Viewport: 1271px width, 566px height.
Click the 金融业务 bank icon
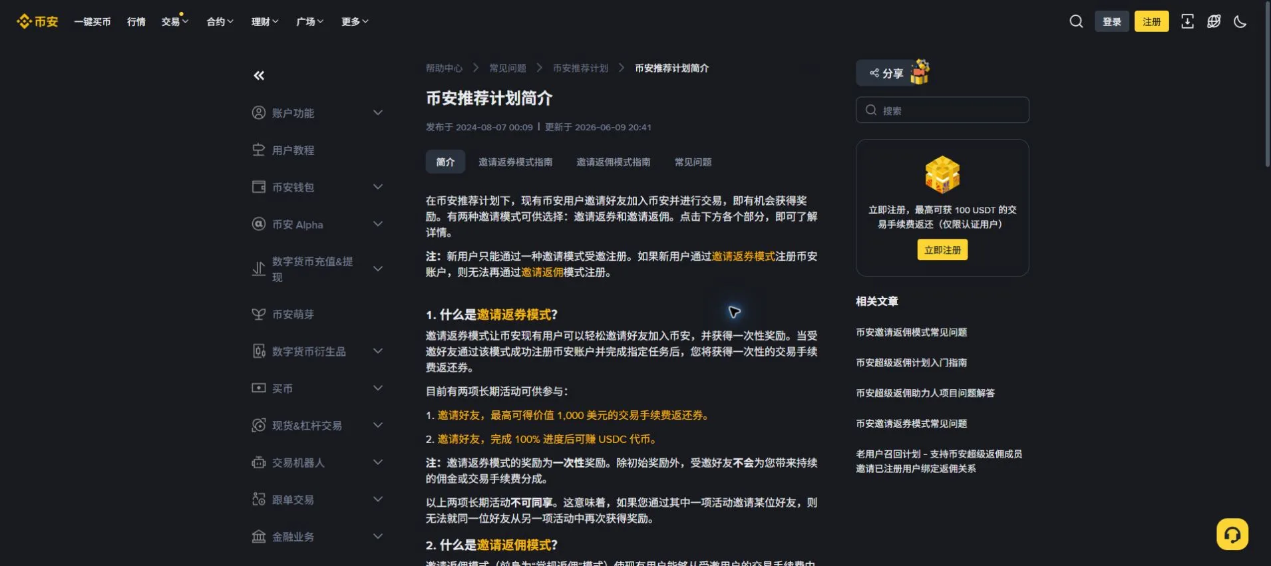(x=259, y=536)
